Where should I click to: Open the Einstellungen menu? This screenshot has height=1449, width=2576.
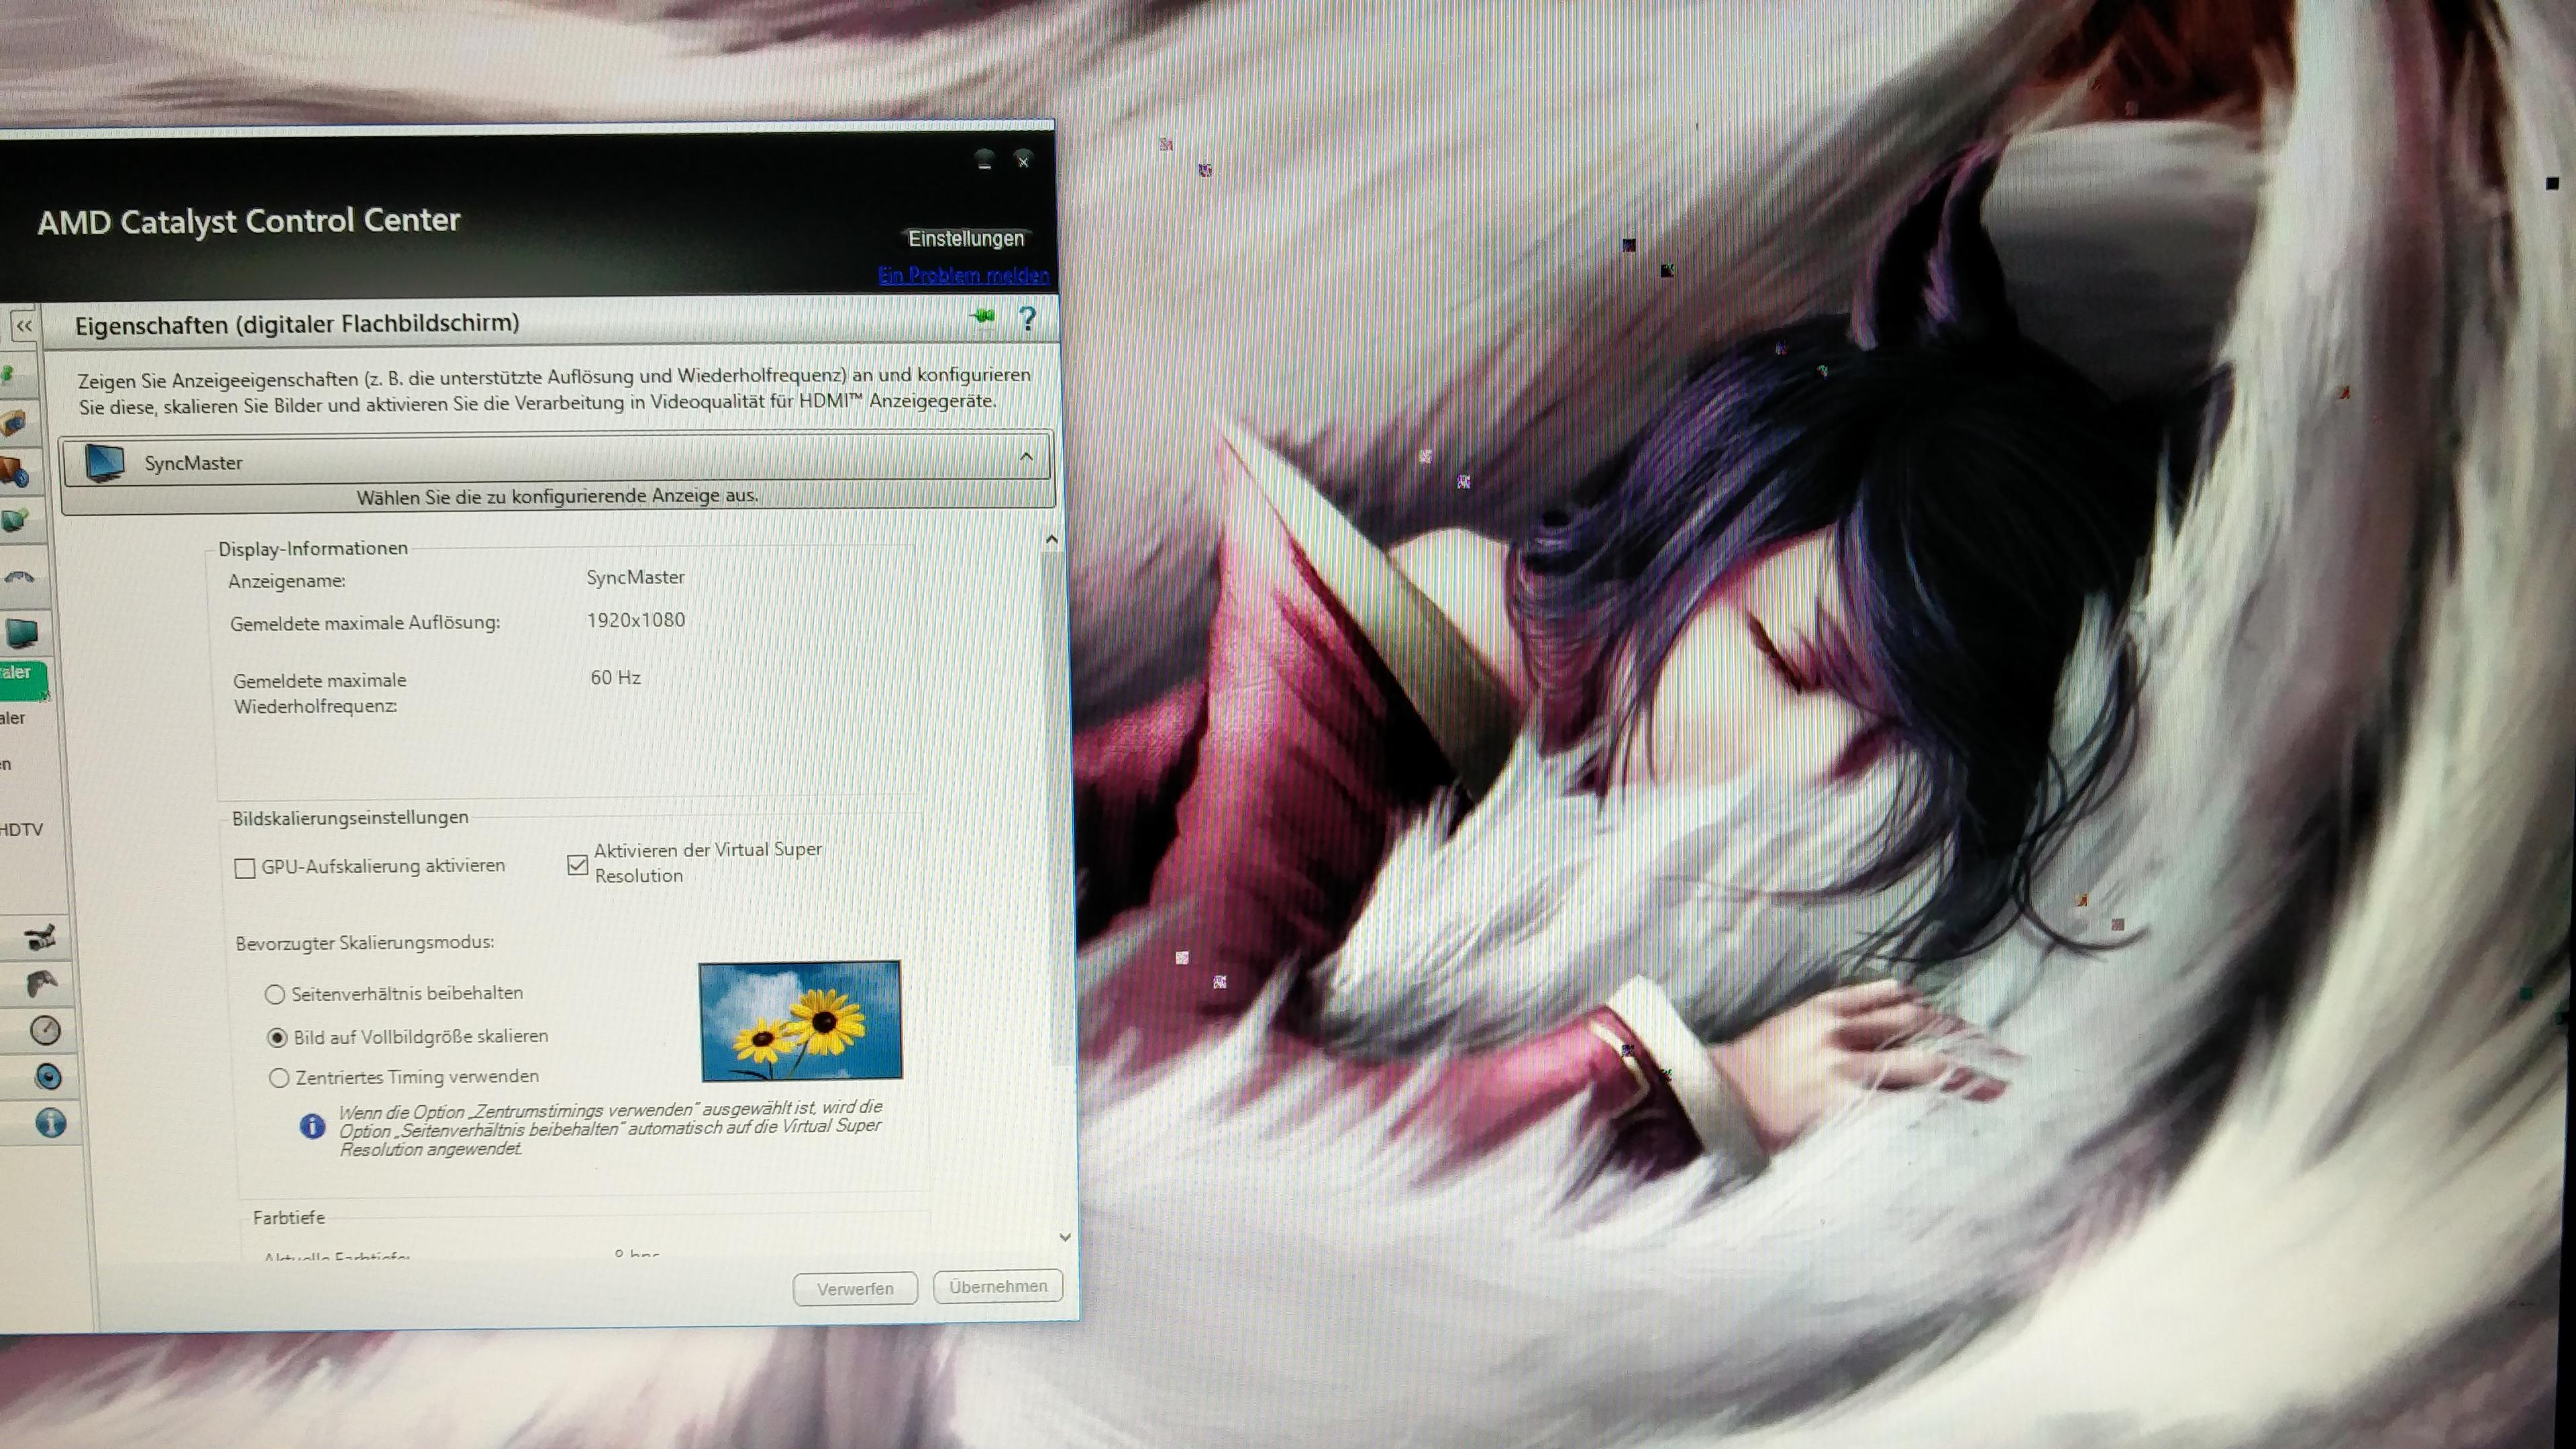click(965, 238)
